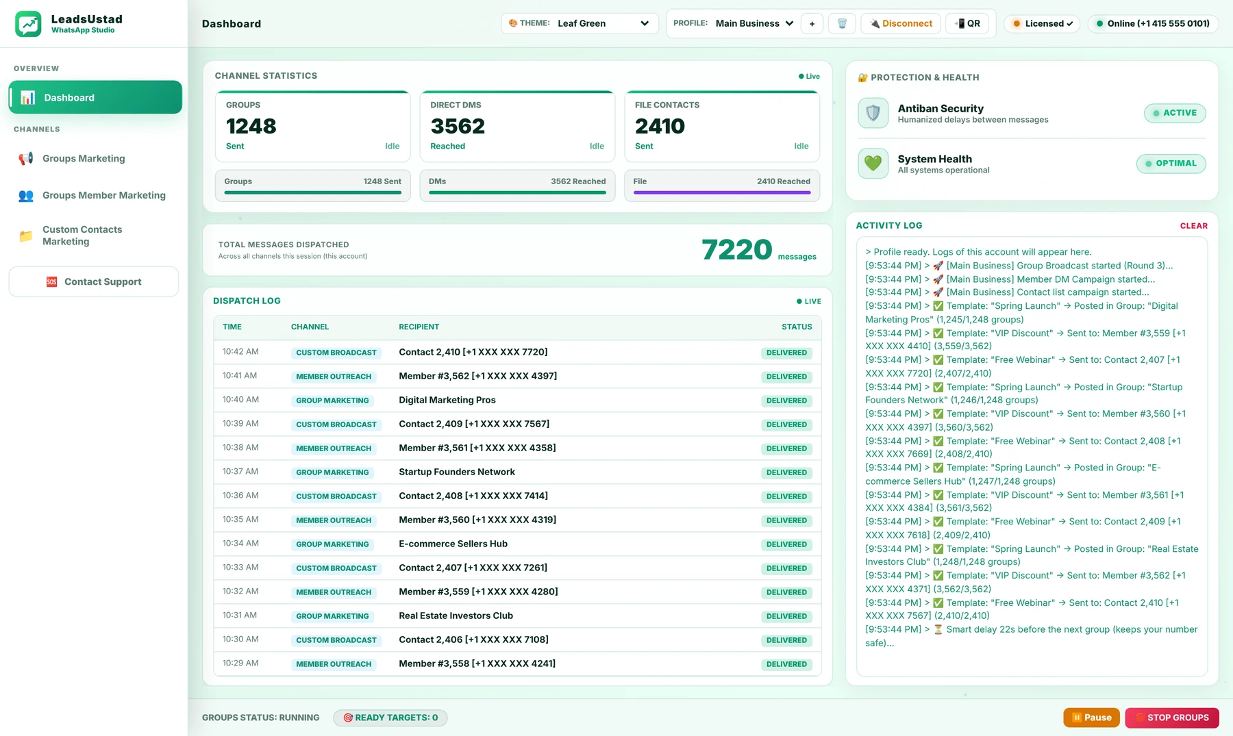Screen dimensions: 1233x736
Task: Click recipient Startup Founders Network
Action: tap(457, 472)
